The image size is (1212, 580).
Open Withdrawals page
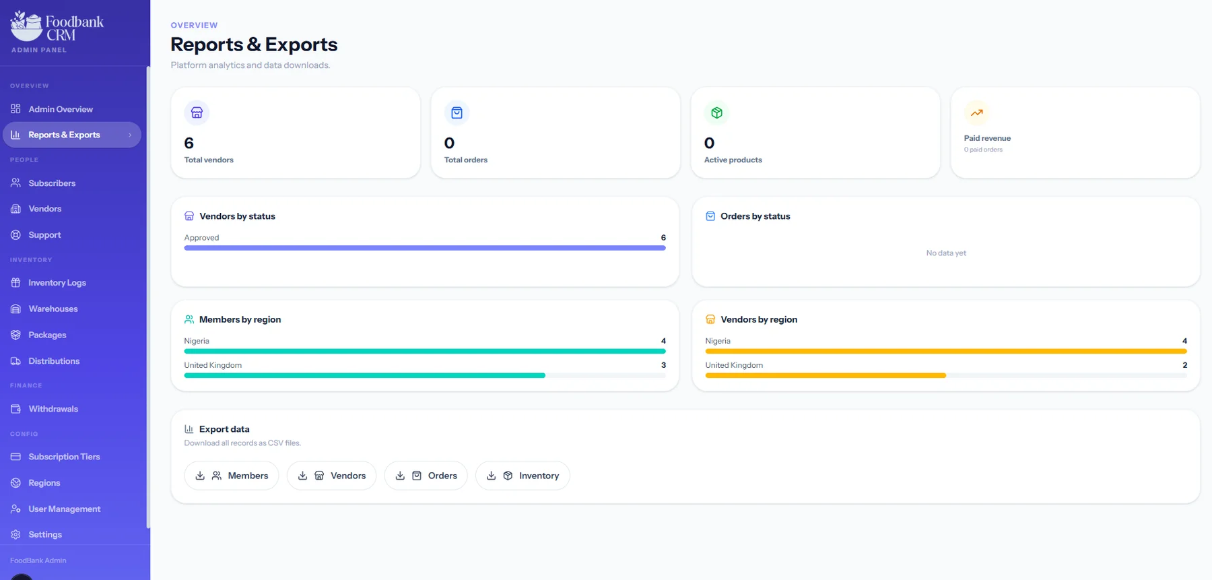click(x=72, y=409)
